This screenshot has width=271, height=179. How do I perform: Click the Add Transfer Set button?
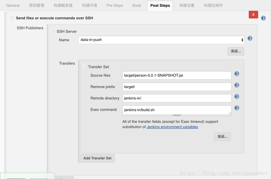[x=97, y=158]
